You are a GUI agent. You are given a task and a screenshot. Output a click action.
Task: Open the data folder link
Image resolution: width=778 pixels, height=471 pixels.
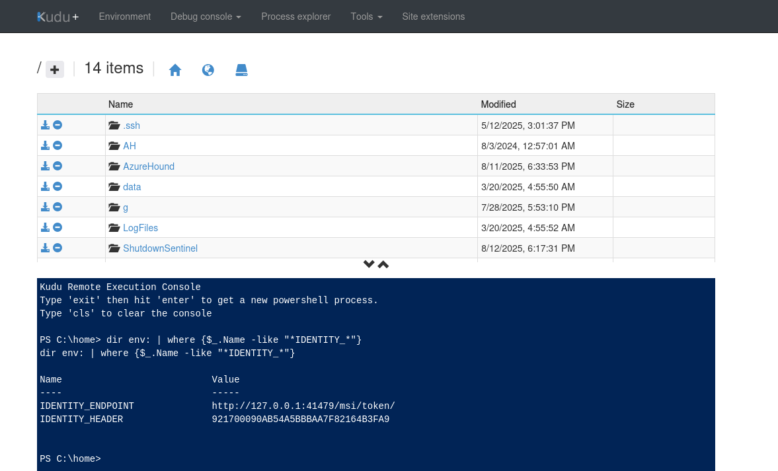(132, 187)
